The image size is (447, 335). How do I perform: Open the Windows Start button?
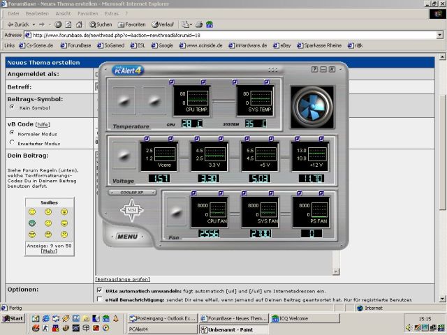tap(13, 318)
